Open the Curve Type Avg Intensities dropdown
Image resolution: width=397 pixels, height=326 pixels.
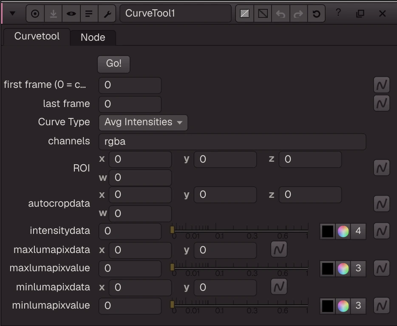click(143, 123)
